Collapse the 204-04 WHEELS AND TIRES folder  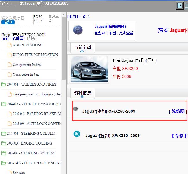pyautogui.click(x=3, y=84)
